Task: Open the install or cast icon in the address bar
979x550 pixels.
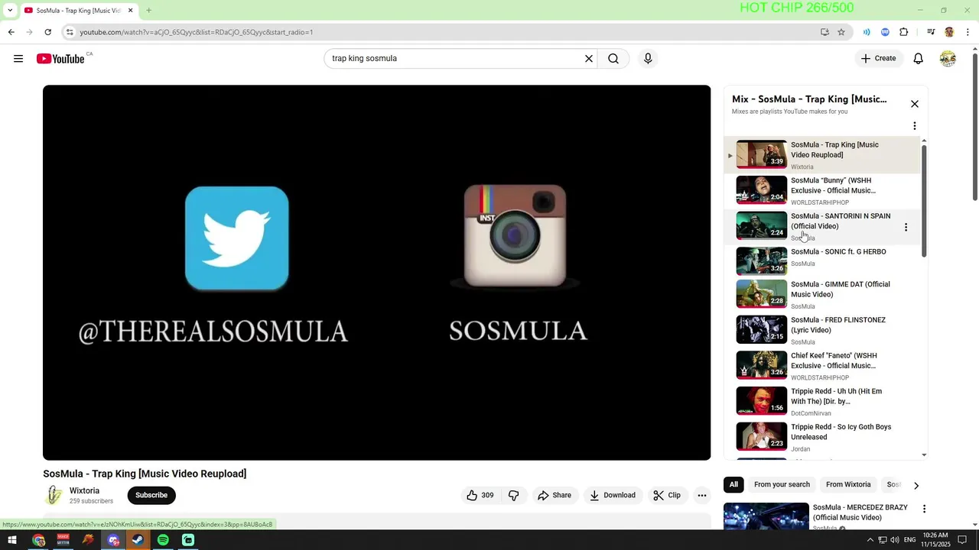Action: click(825, 32)
